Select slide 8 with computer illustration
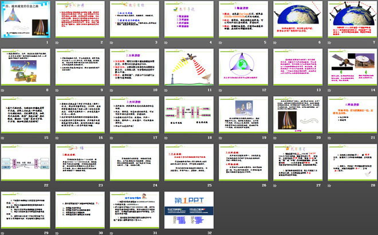Screen dimensions: 378x235 tap(27, 66)
